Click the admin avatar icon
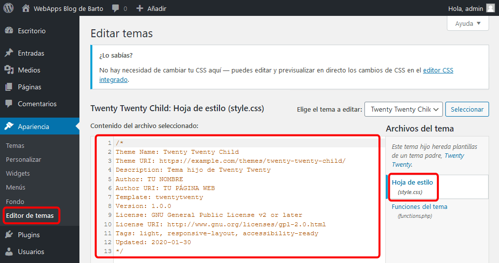499x263 pixels. click(491, 8)
